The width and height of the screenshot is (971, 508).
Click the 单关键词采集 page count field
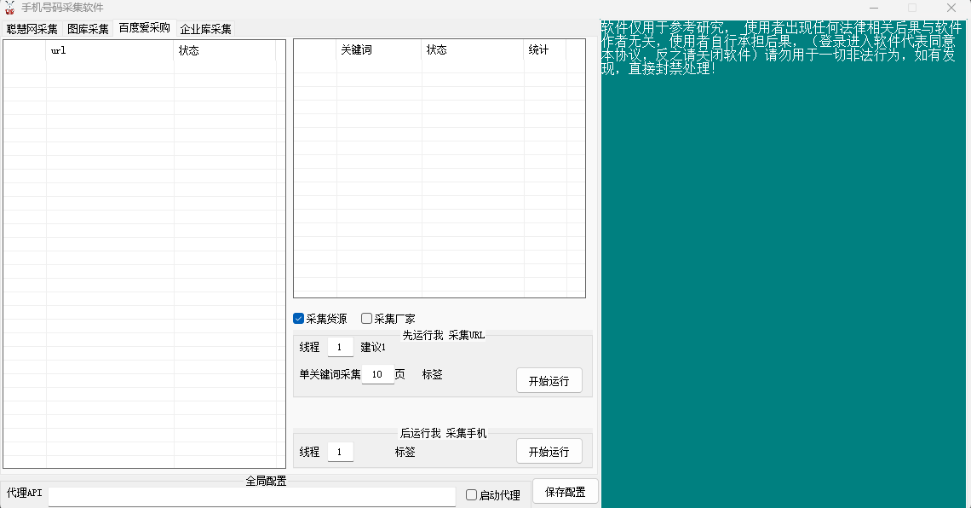point(377,374)
